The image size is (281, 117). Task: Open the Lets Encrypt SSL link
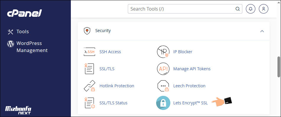(190, 103)
